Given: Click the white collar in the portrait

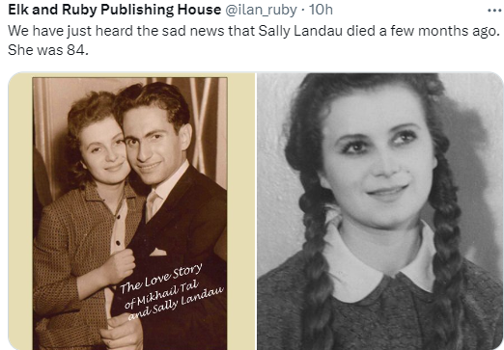Looking at the screenshot, I should [x=379, y=262].
